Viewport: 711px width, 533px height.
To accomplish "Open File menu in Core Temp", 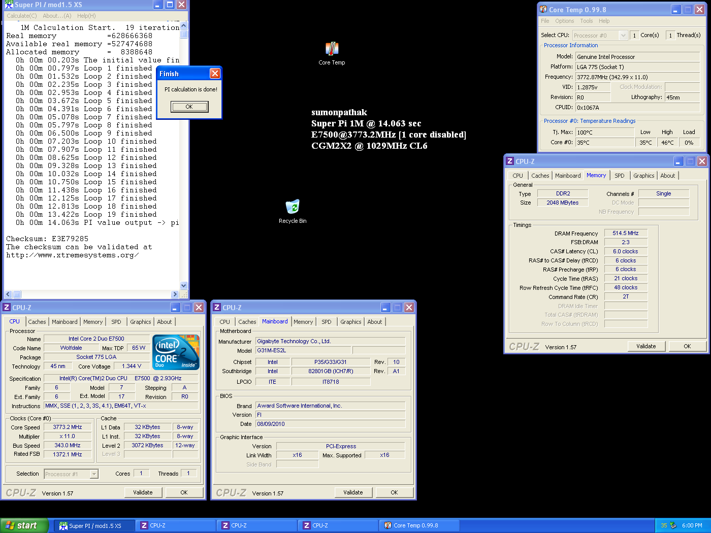I will [x=545, y=21].
